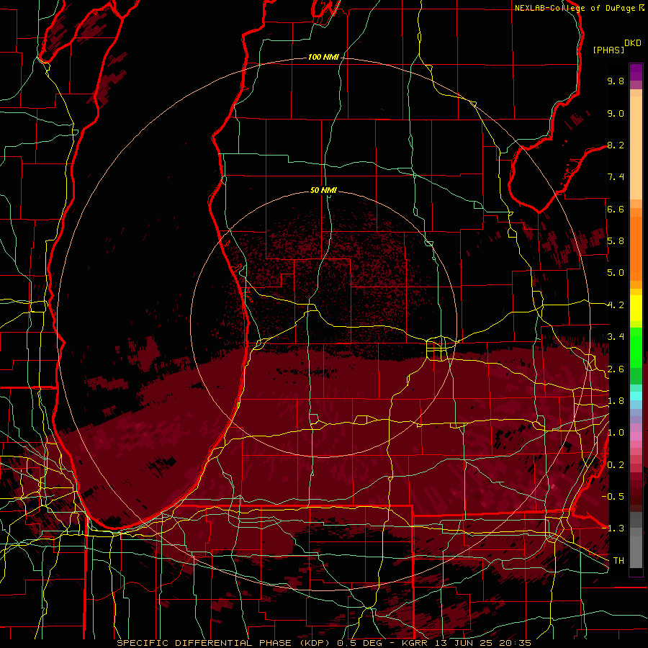Click the 2.6 legend value
This screenshot has height=648, width=648.
coord(616,369)
